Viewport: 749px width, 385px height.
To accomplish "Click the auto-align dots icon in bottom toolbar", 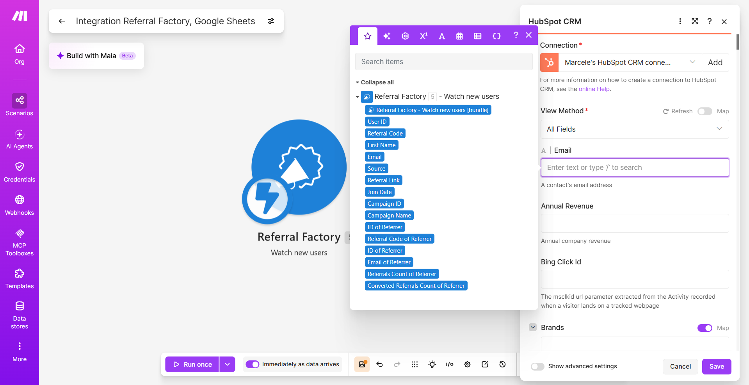I will click(x=415, y=364).
